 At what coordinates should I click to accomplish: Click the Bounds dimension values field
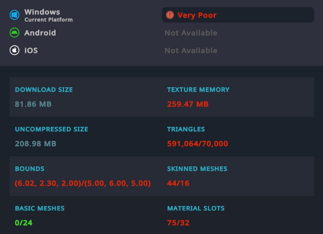coord(82,183)
